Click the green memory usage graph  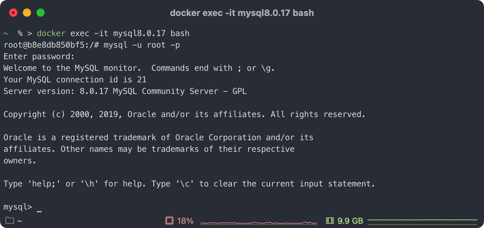pos(422,221)
